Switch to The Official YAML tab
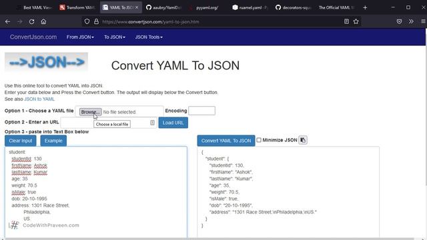427x240 pixels. pyautogui.click(x=336, y=7)
